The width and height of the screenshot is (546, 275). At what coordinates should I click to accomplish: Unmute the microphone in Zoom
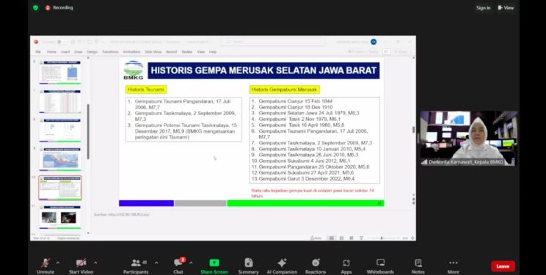[45, 266]
